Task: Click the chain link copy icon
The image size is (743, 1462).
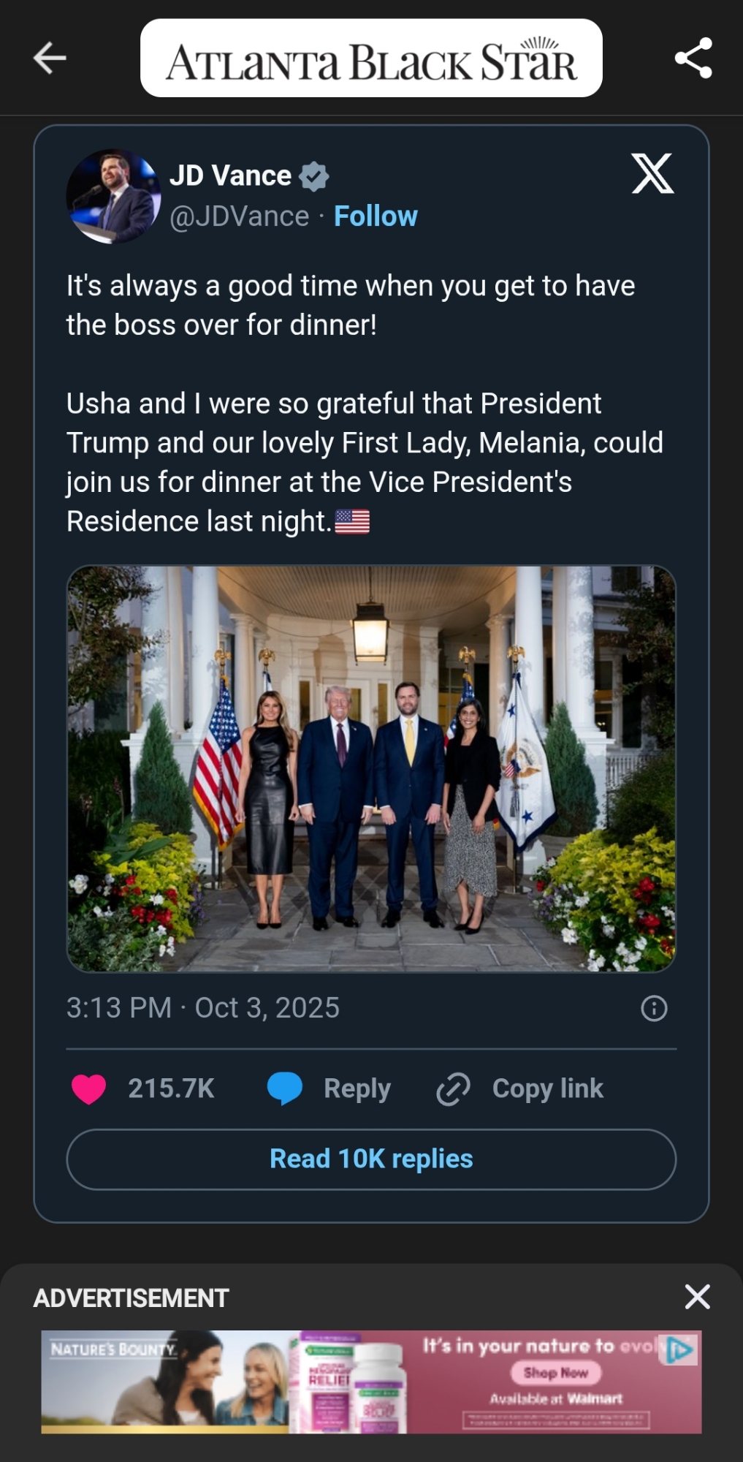Action: click(453, 1089)
